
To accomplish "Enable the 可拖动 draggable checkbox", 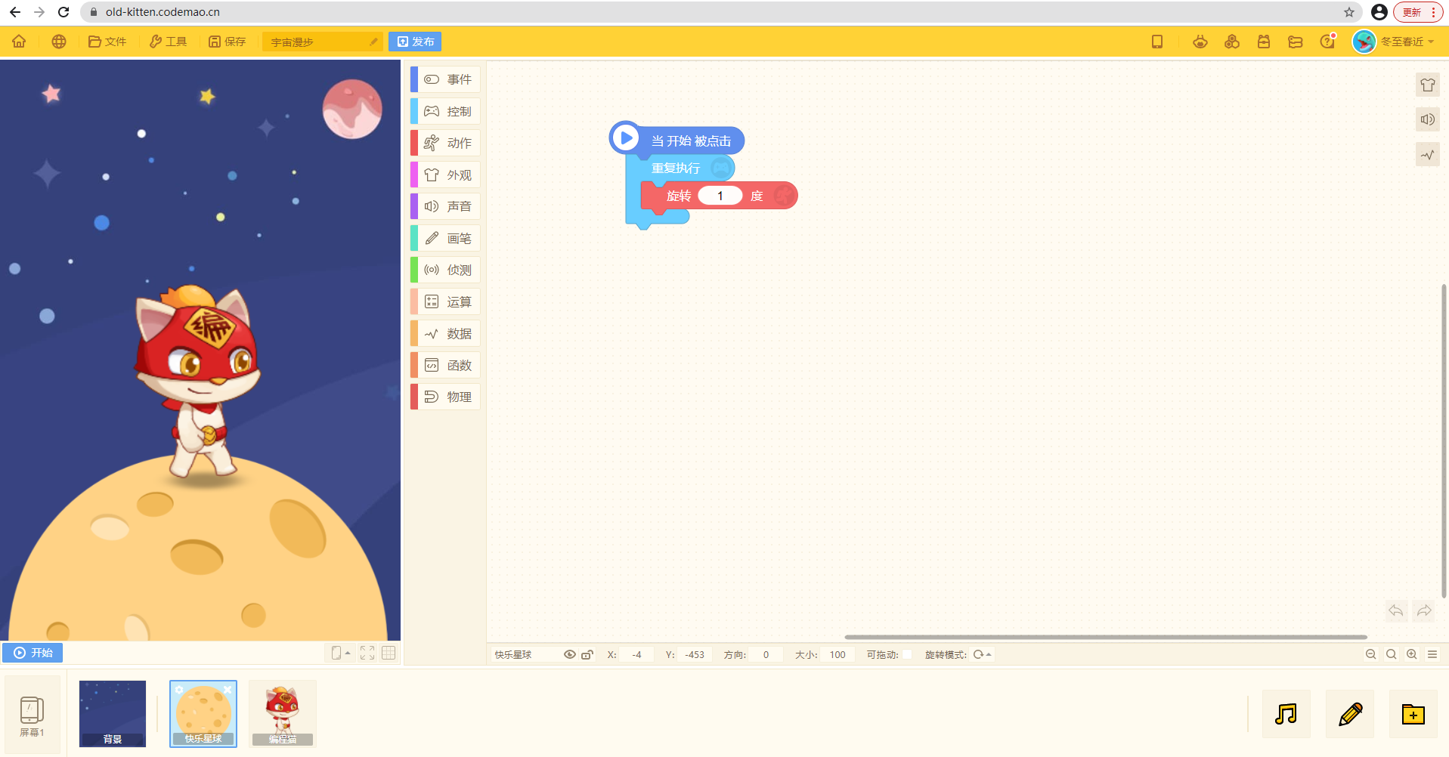I will pos(907,655).
